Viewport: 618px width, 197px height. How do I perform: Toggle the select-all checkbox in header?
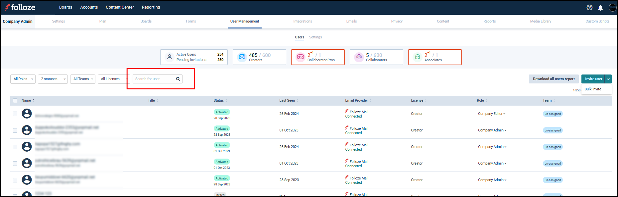point(15,101)
